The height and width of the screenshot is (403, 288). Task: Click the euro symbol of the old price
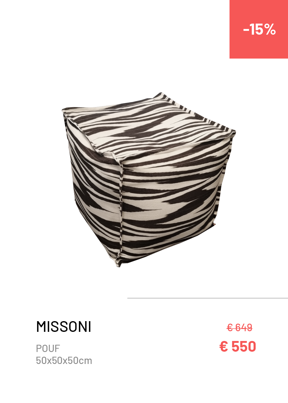click(230, 328)
